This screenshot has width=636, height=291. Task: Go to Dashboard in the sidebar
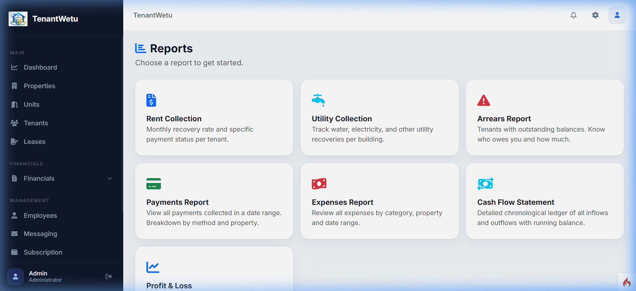point(40,67)
